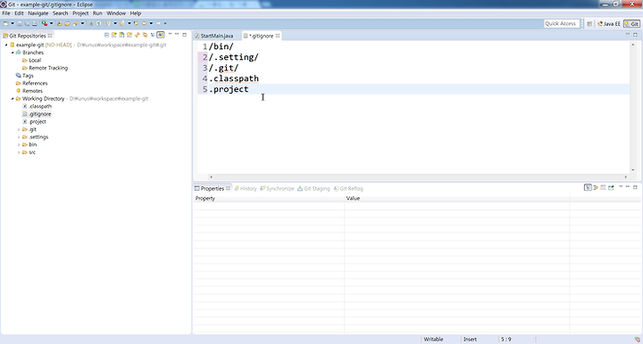Viewport: 643px width, 344px height.
Task: Click the Print toolbar icon
Action: pyautogui.click(x=35, y=23)
